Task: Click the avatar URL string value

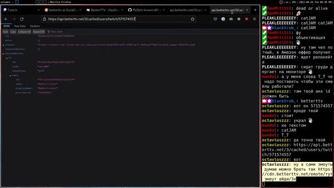Action: [116, 45]
